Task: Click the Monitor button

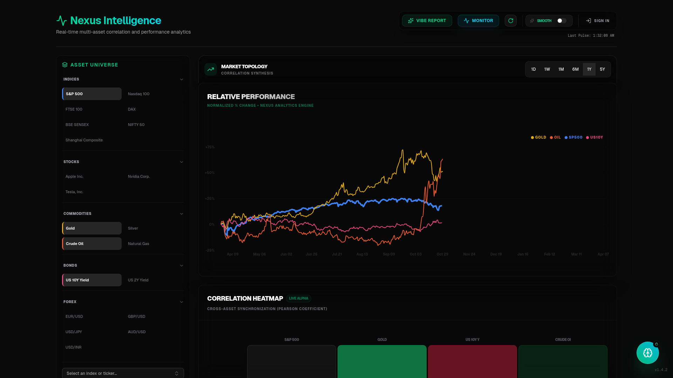Action: (478, 21)
